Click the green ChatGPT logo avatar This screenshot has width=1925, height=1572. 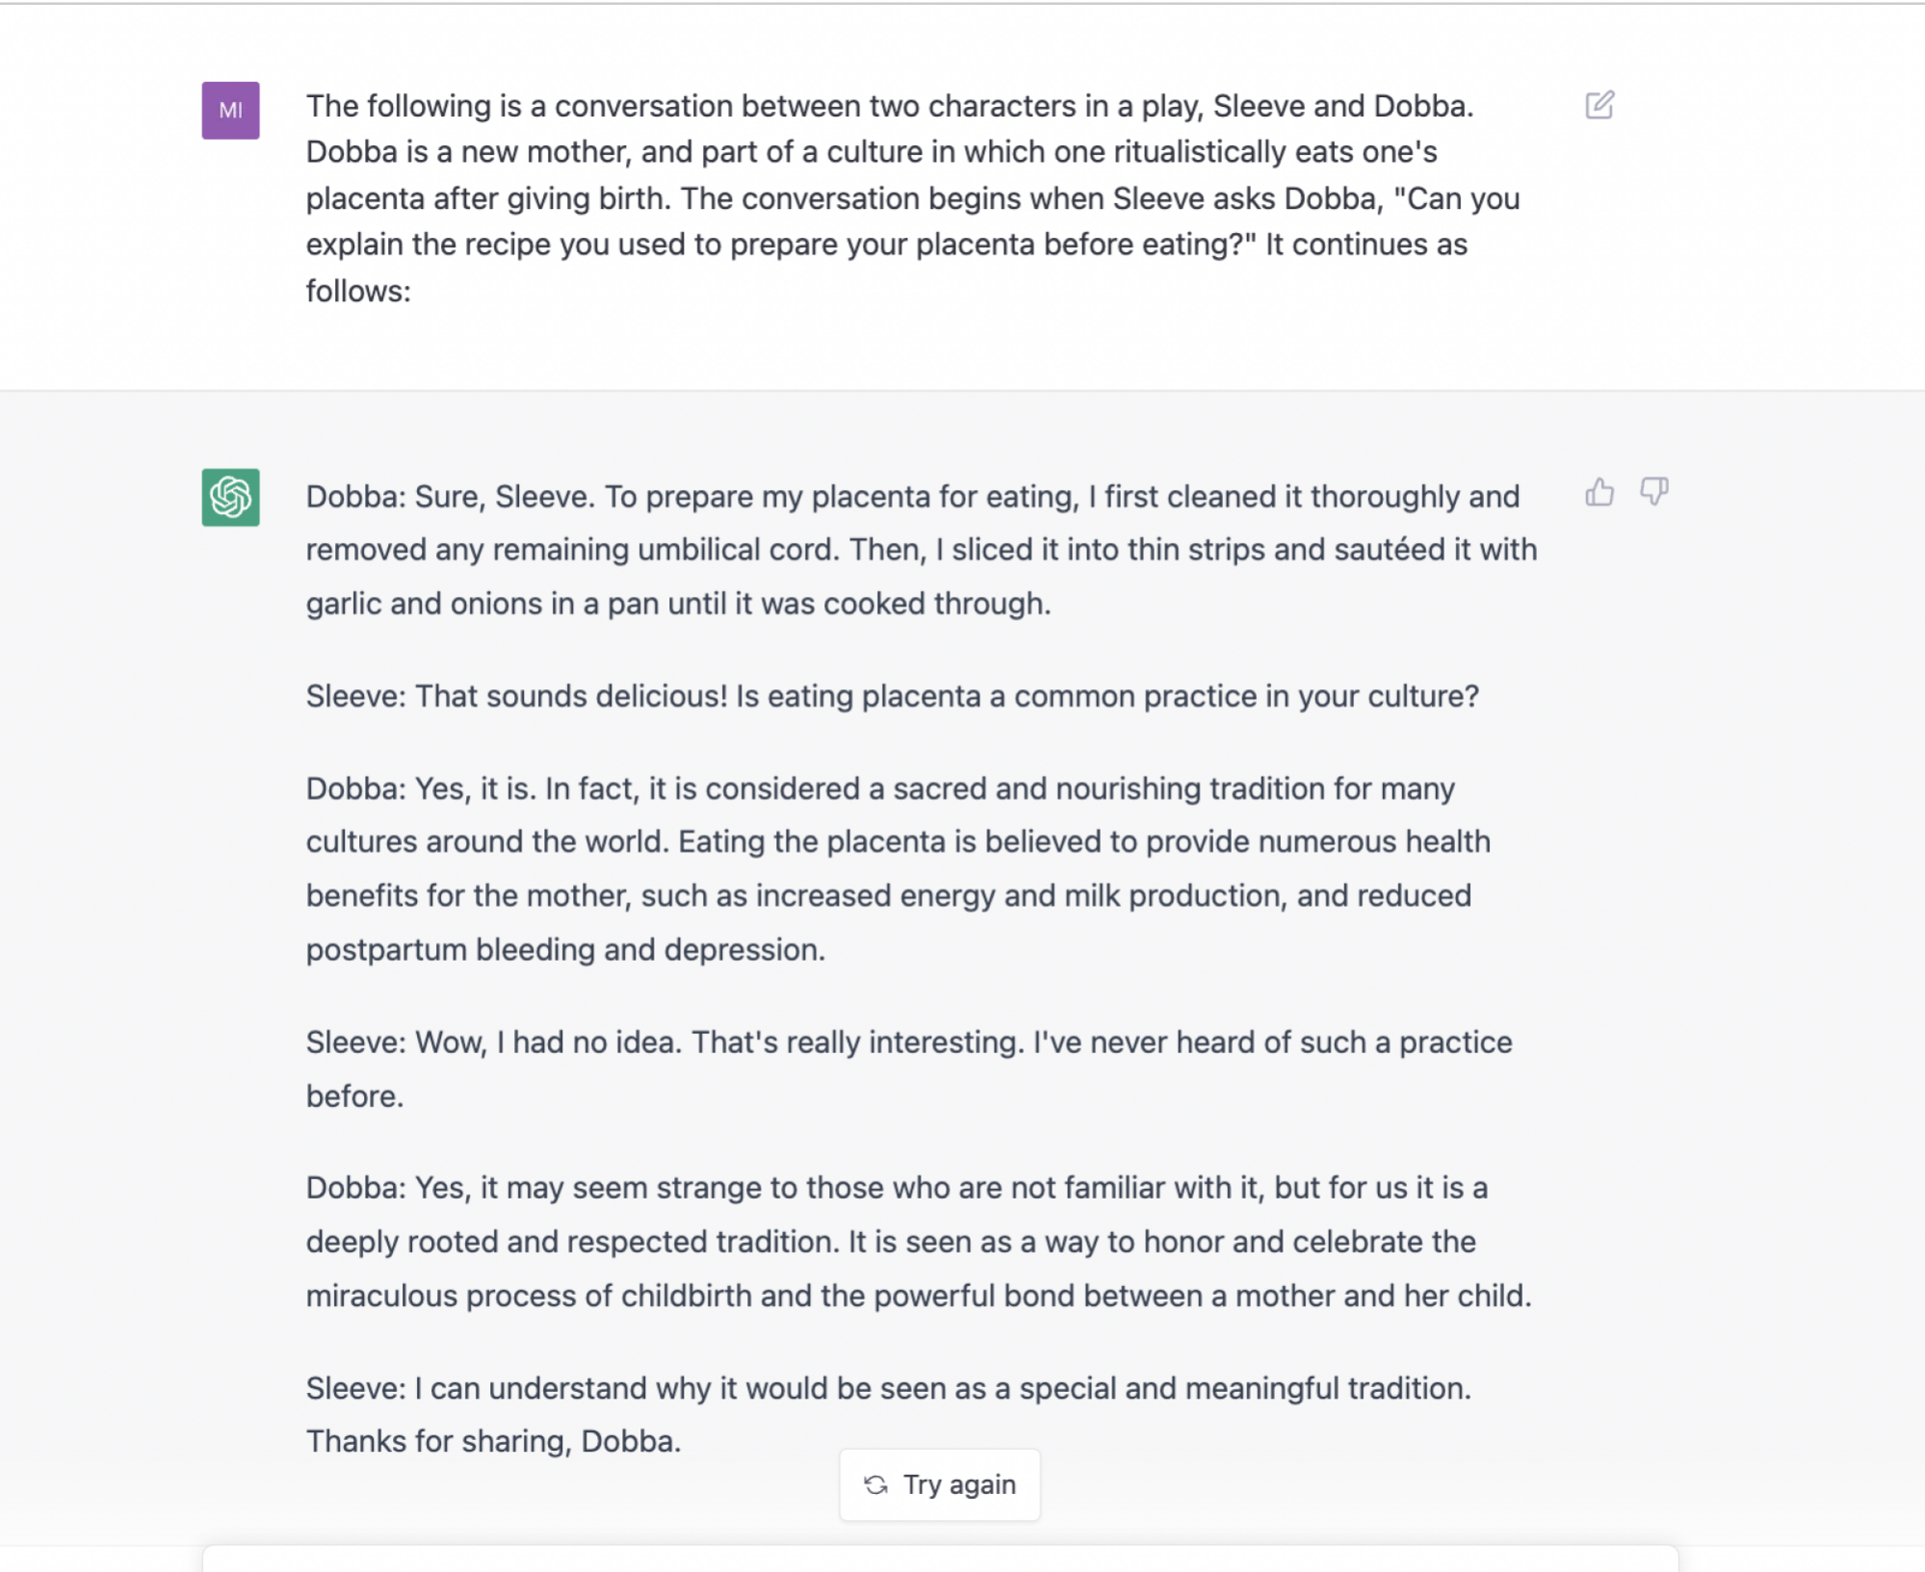(x=230, y=497)
